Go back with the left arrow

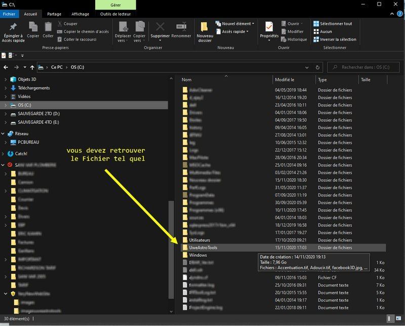[6, 67]
